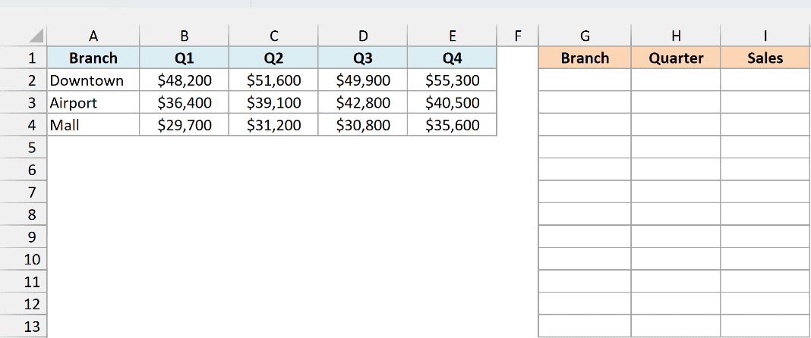Click the $55,300 cell
Screen dimensions: 811x338
tap(453, 80)
